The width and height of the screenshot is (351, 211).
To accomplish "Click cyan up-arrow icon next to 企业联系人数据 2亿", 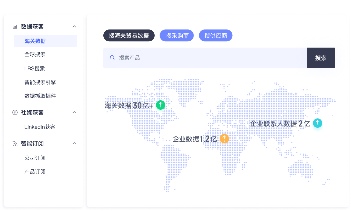I will coord(317,123).
